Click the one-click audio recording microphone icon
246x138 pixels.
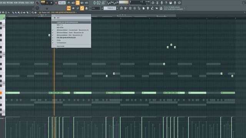(x=161, y=3)
